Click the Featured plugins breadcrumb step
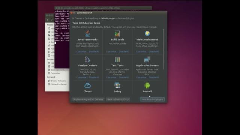Viewport: 240px width, 135px height. click(126, 18)
